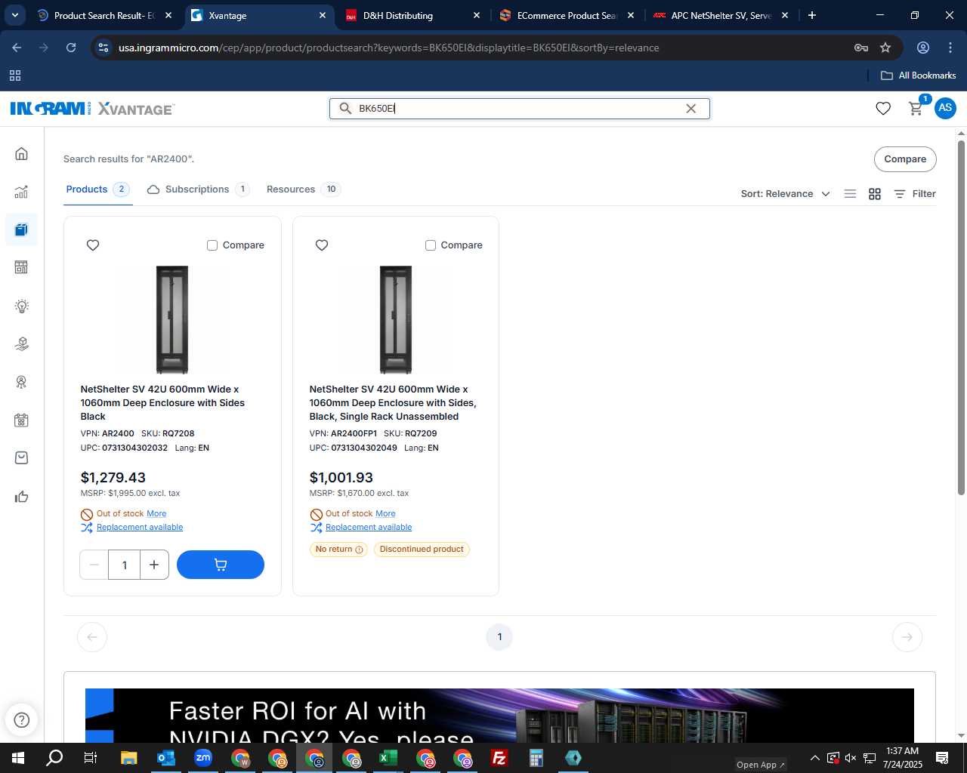The height and width of the screenshot is (773, 967).
Task: Open the calculator-style sidebar icon
Action: (x=21, y=267)
